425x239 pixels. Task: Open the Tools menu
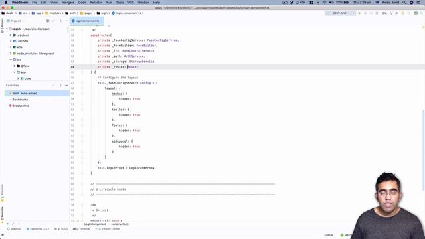(120, 3)
